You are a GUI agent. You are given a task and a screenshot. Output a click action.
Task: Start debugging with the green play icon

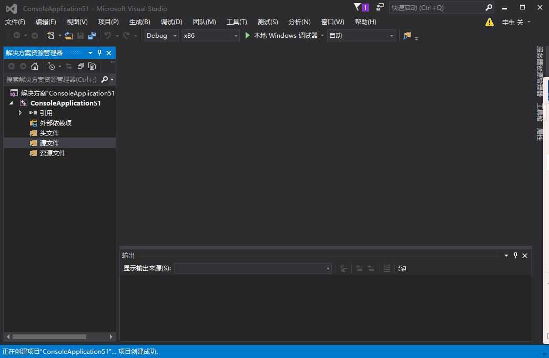[x=248, y=35]
